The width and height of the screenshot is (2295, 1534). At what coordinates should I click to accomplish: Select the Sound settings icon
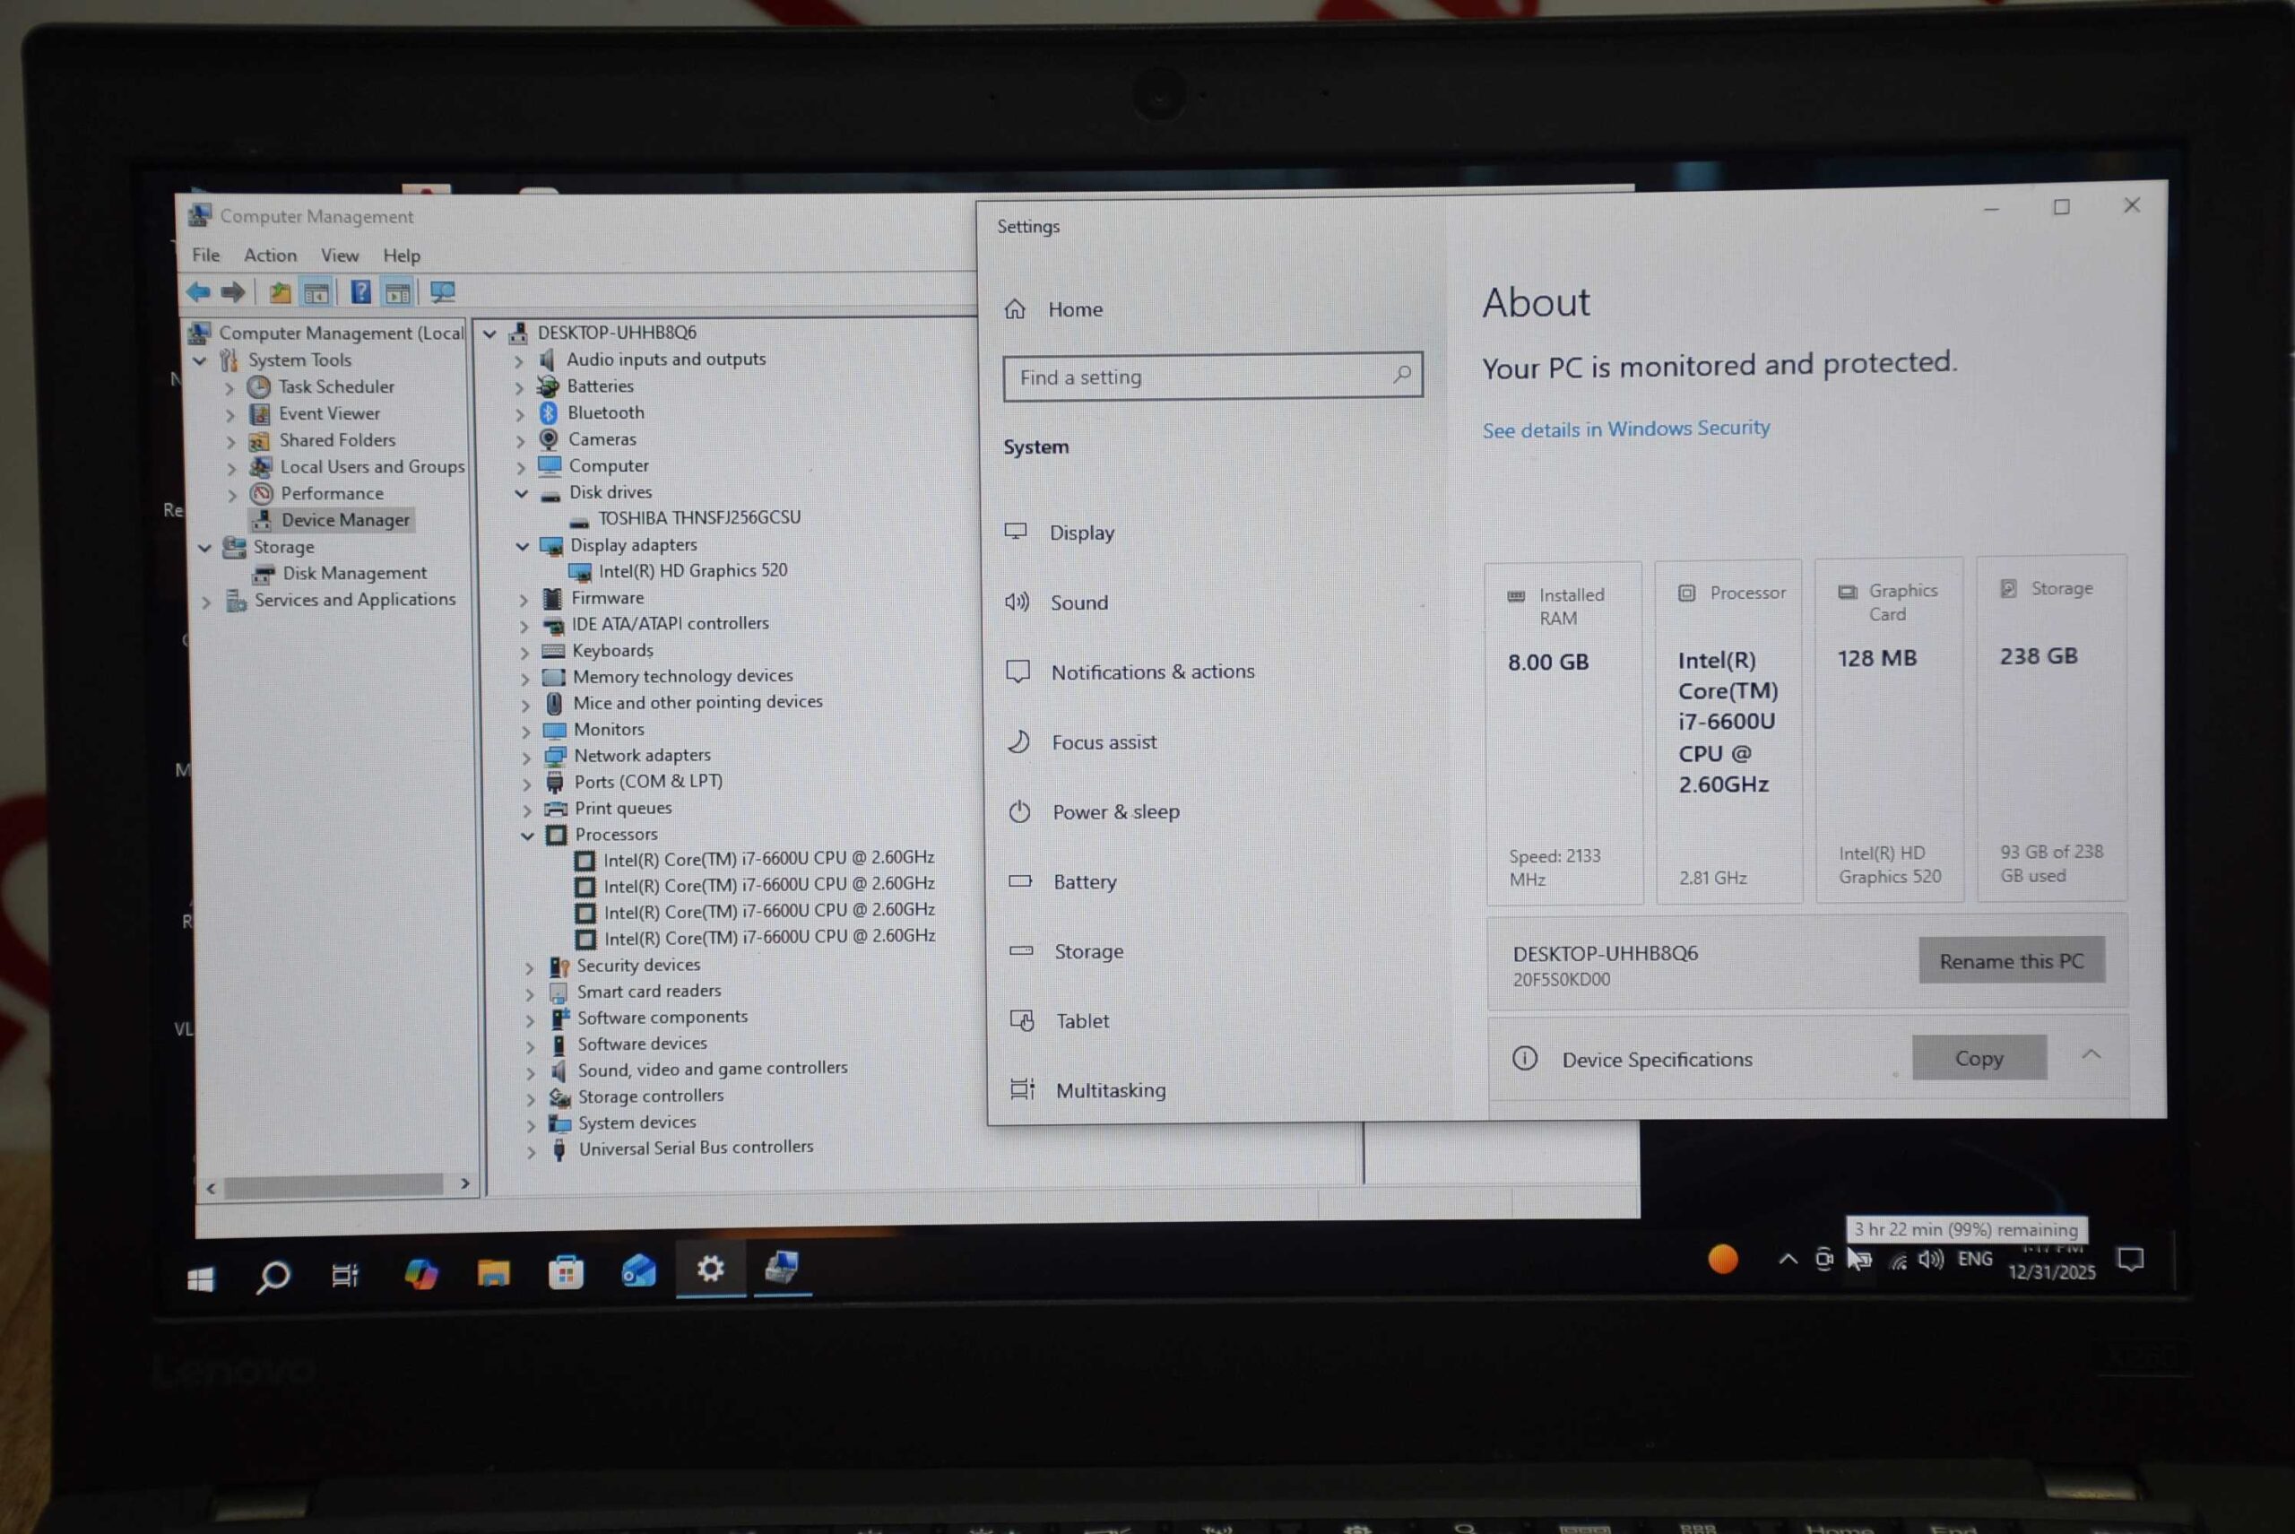[1017, 602]
